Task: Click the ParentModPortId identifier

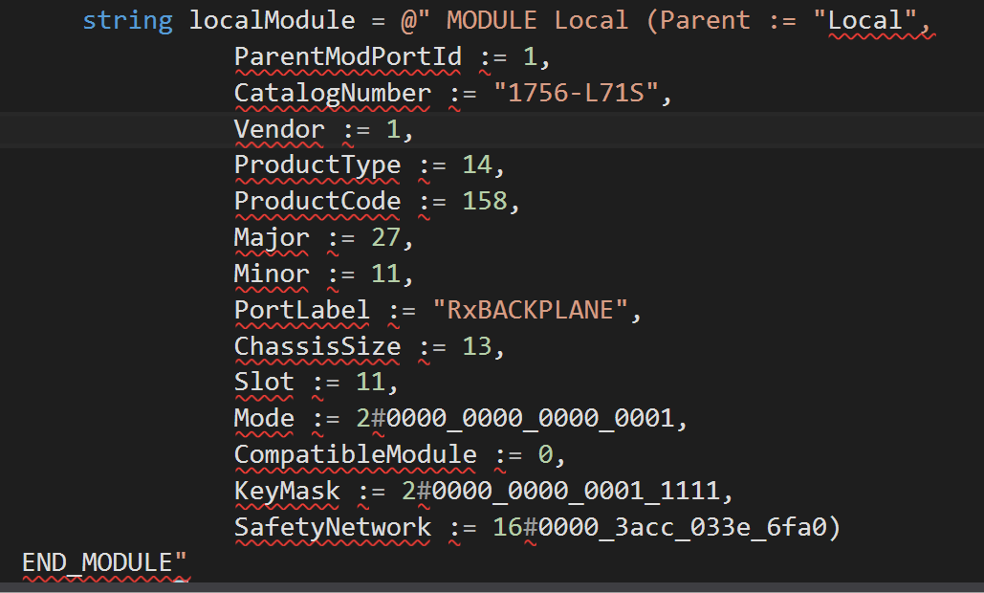Action: 348,57
